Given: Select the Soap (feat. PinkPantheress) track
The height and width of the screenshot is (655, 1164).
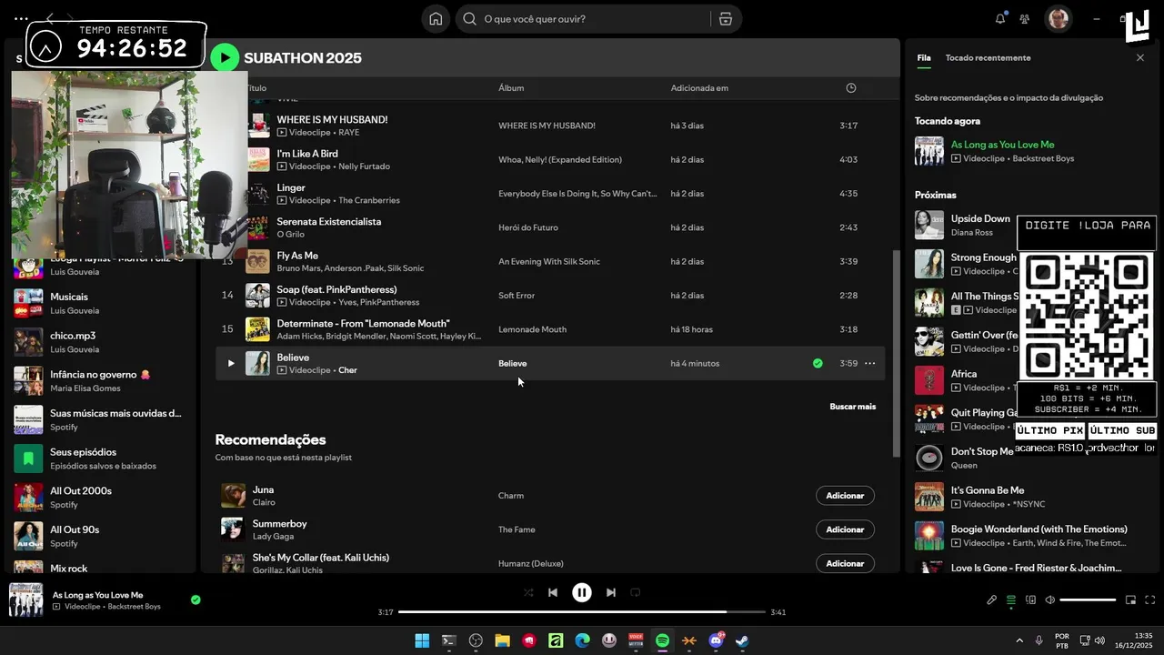Looking at the screenshot, I should tap(550, 296).
